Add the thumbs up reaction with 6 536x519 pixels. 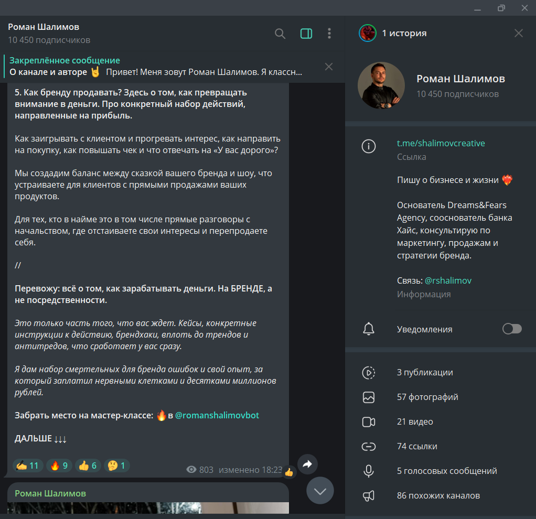[x=87, y=466]
